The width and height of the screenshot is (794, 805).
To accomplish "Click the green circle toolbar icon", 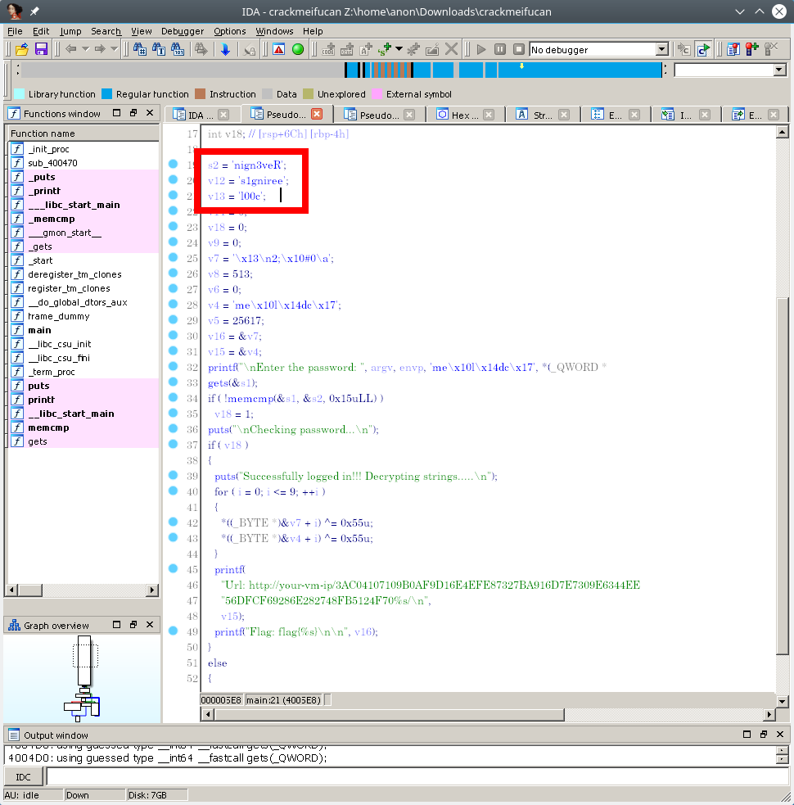I will (298, 49).
